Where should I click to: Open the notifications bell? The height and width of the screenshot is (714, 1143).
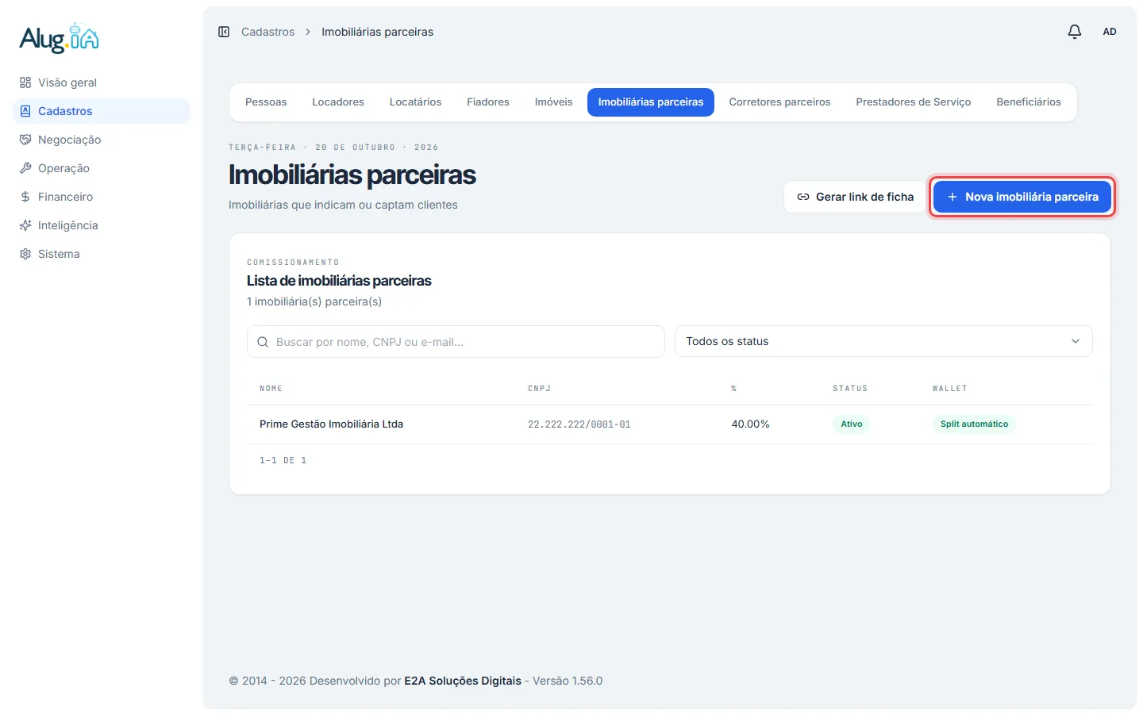1075,32
